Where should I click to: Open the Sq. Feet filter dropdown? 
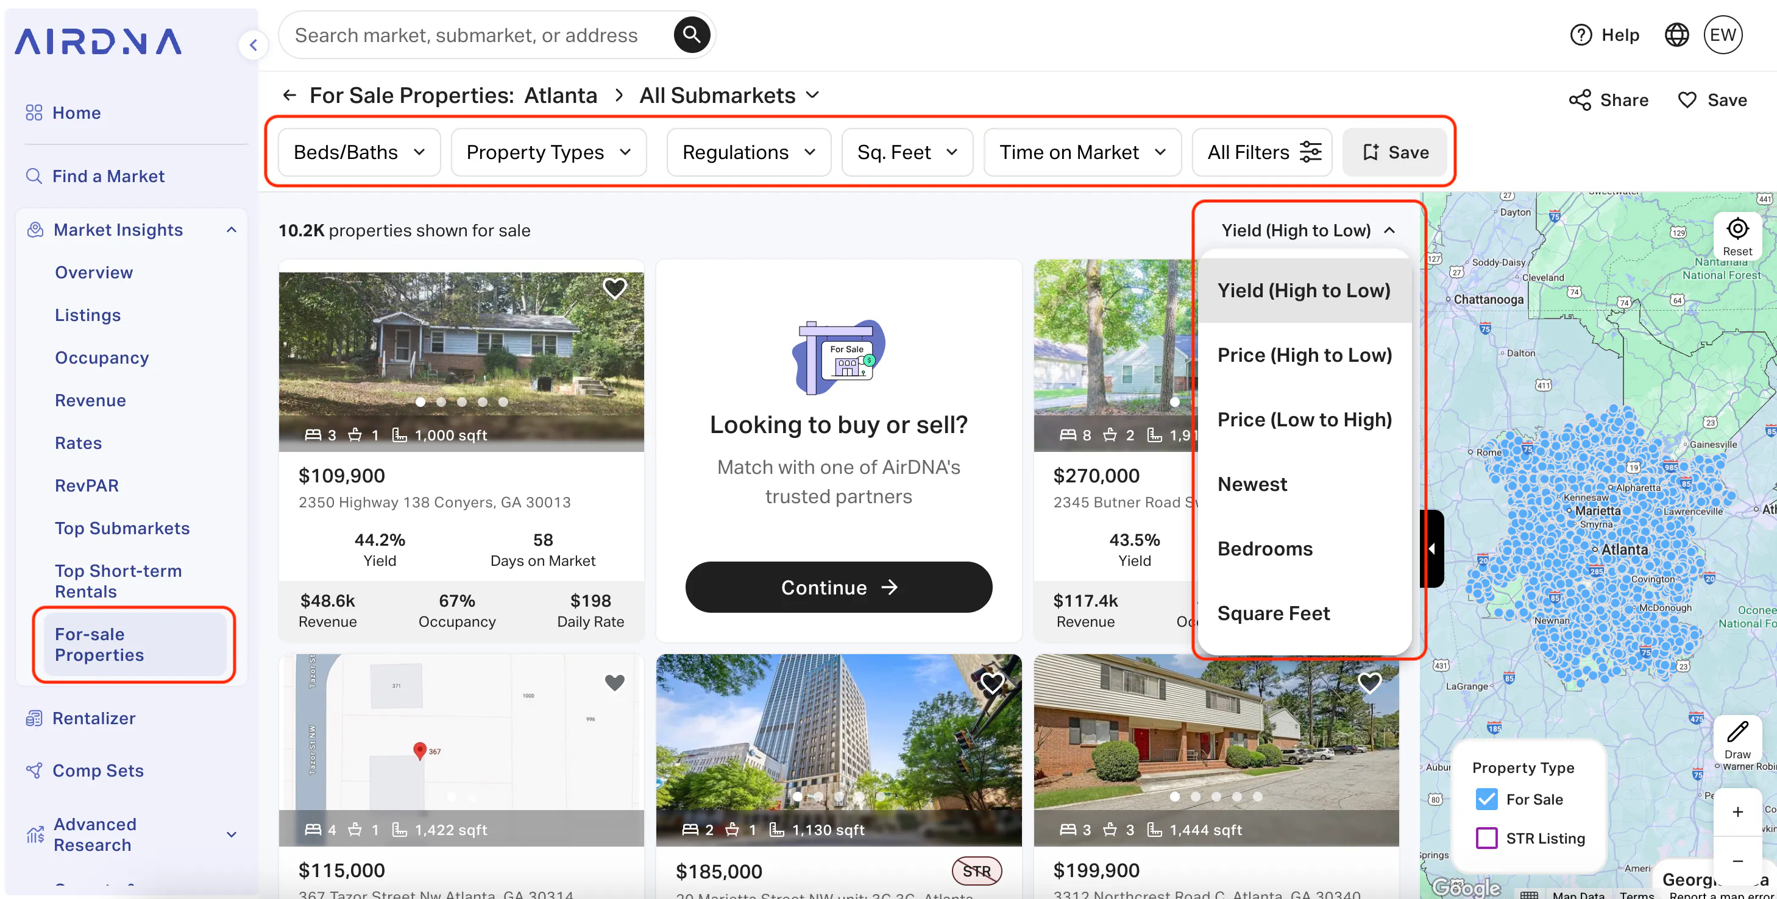[907, 152]
